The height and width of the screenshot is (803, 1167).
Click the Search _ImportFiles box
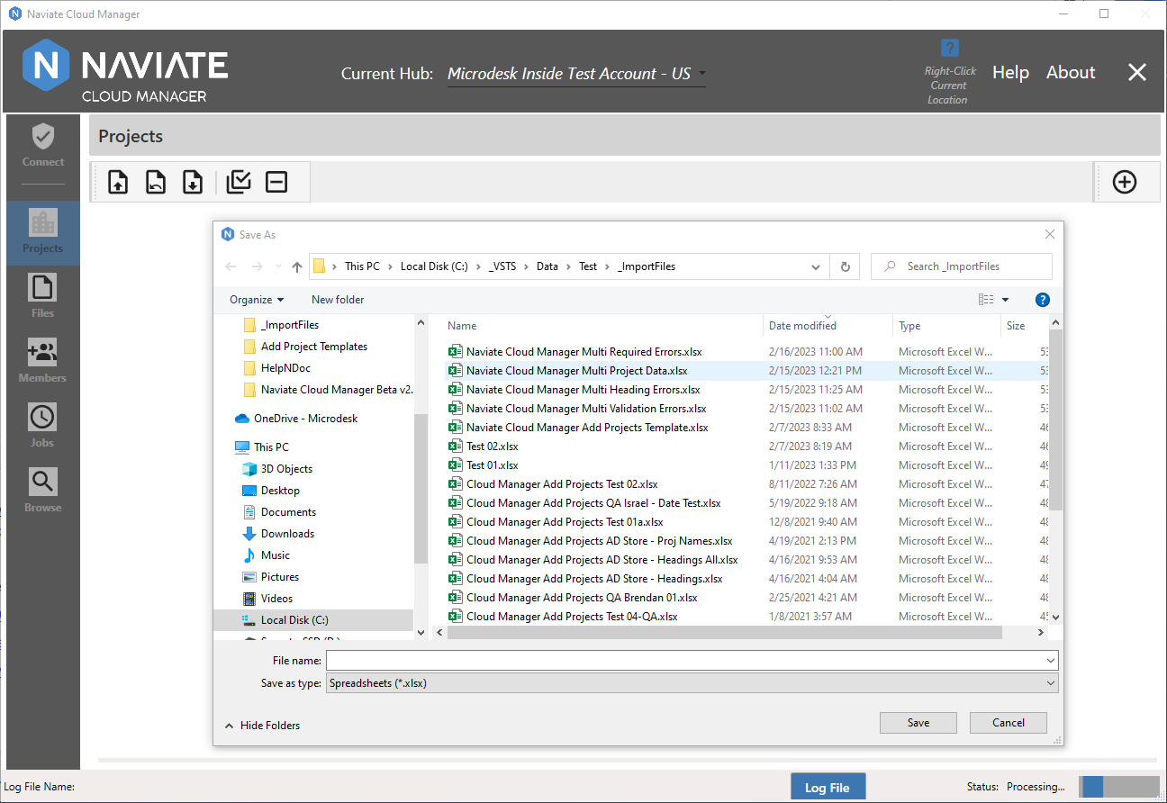click(x=961, y=266)
